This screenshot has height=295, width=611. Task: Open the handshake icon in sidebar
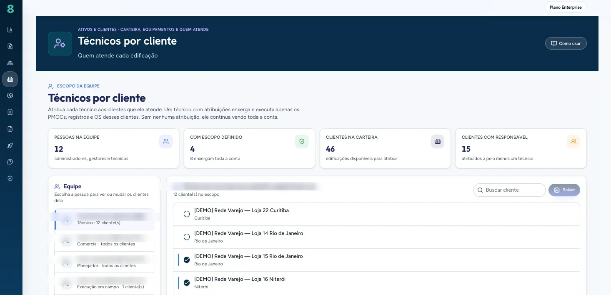coord(10,96)
